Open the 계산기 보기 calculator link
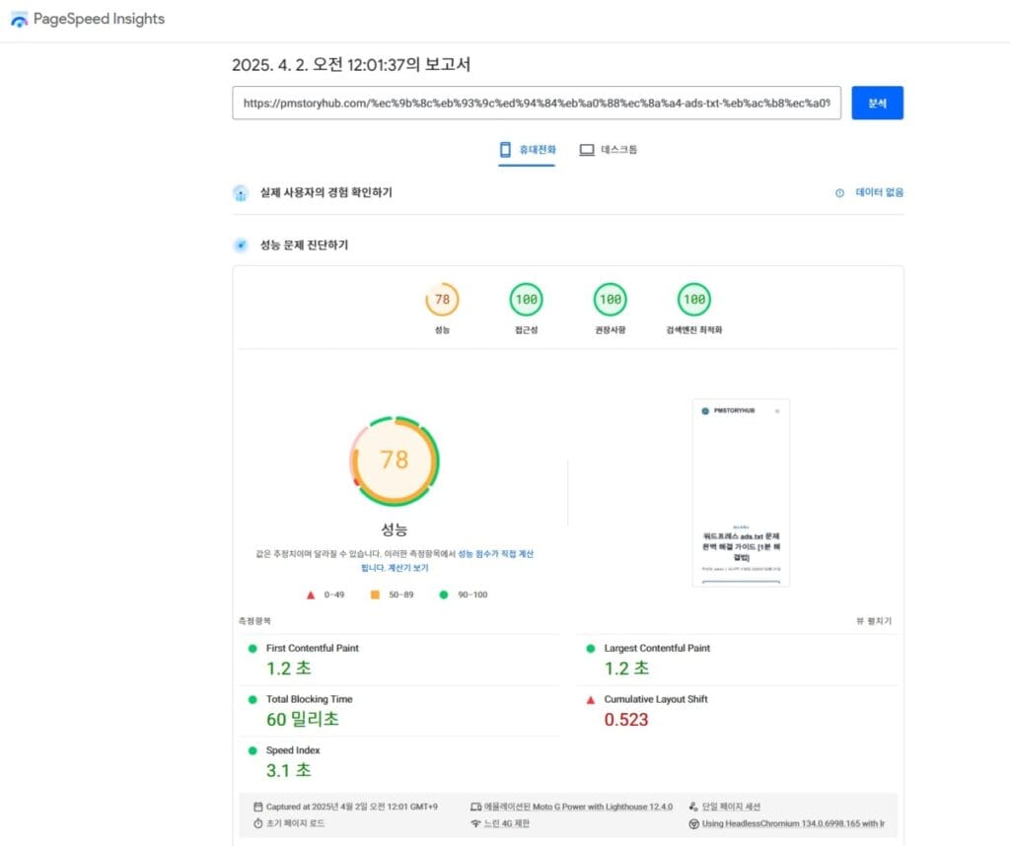This screenshot has height=846, width=1010. point(406,568)
